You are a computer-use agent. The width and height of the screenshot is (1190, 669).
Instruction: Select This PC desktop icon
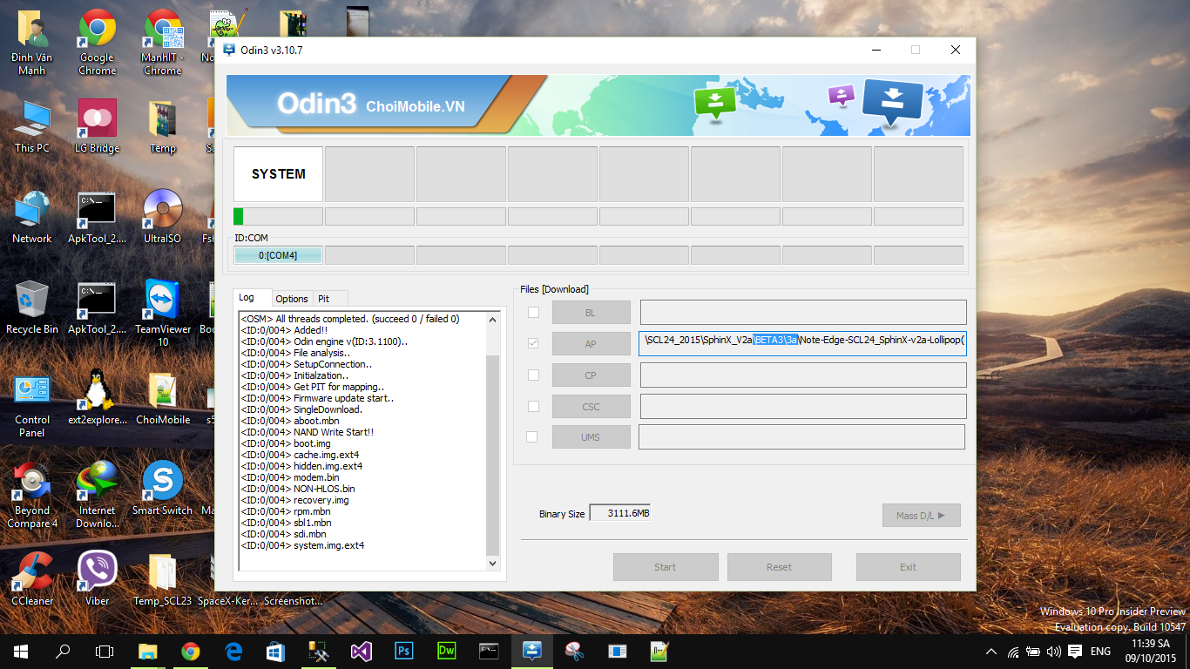[32, 126]
